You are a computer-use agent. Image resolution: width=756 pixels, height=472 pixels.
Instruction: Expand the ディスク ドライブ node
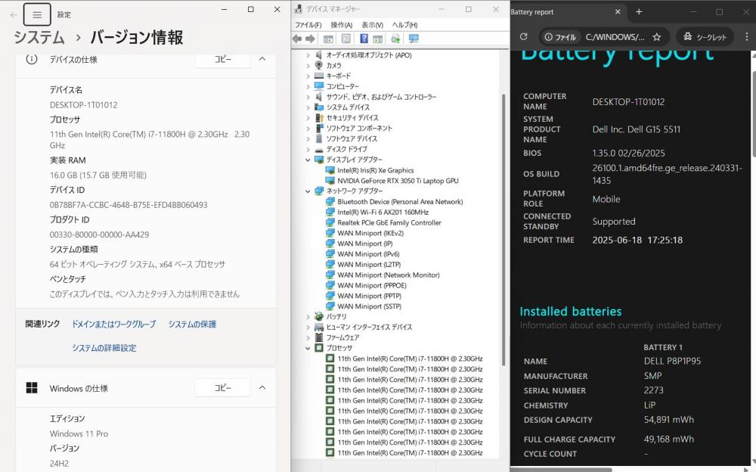[308, 149]
